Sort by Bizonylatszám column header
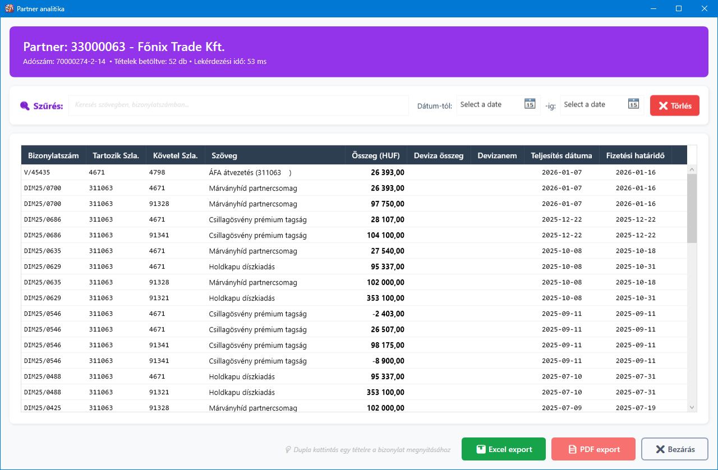Image resolution: width=718 pixels, height=470 pixels. (53, 155)
